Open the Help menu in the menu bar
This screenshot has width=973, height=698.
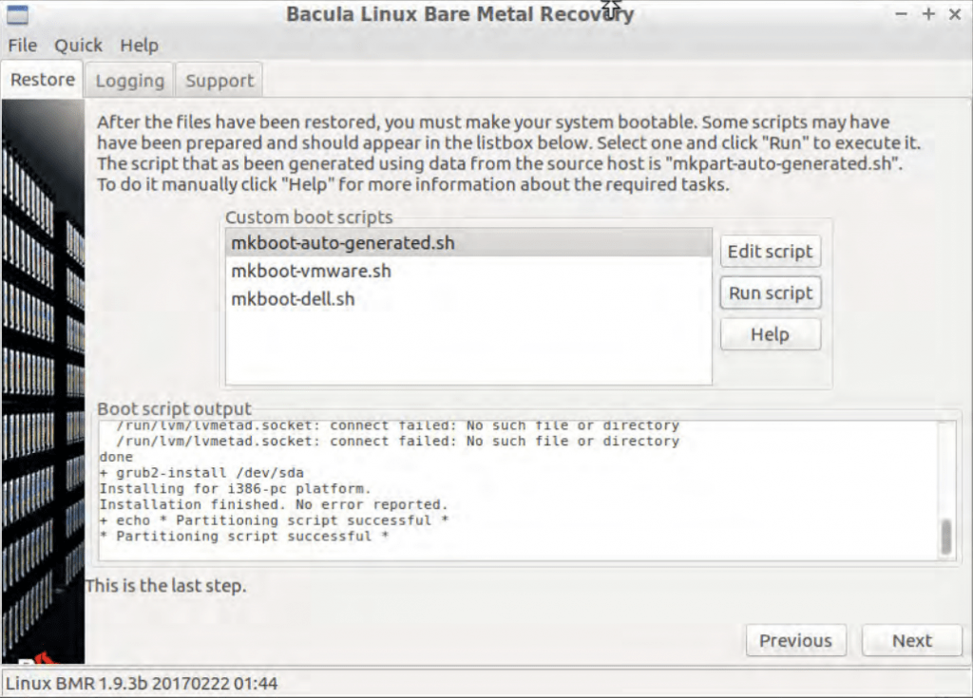(139, 46)
